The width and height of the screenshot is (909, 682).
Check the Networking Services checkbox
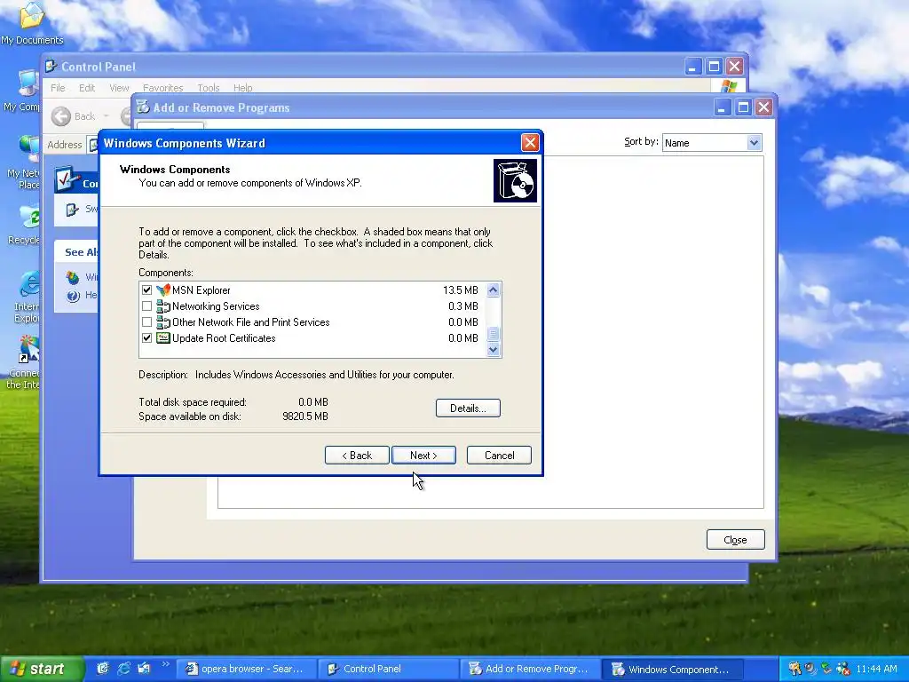click(x=146, y=306)
